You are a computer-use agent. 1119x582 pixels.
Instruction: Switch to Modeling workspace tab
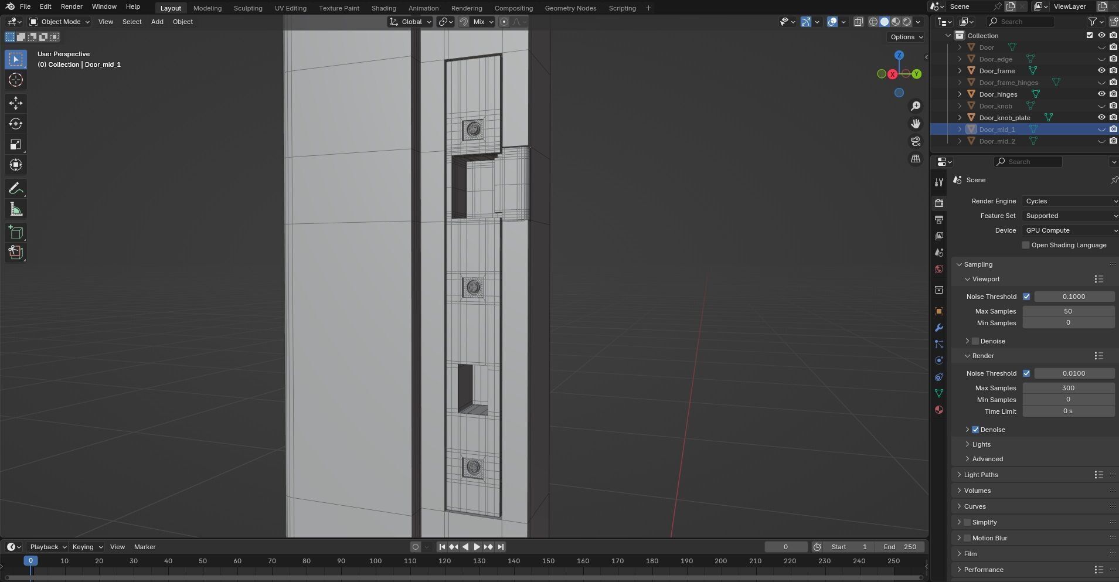[208, 8]
